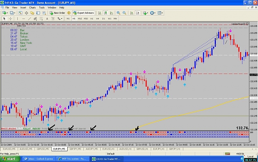The image size is (258, 162).
Task: Open the Window menu
Action: [x=52, y=7]
